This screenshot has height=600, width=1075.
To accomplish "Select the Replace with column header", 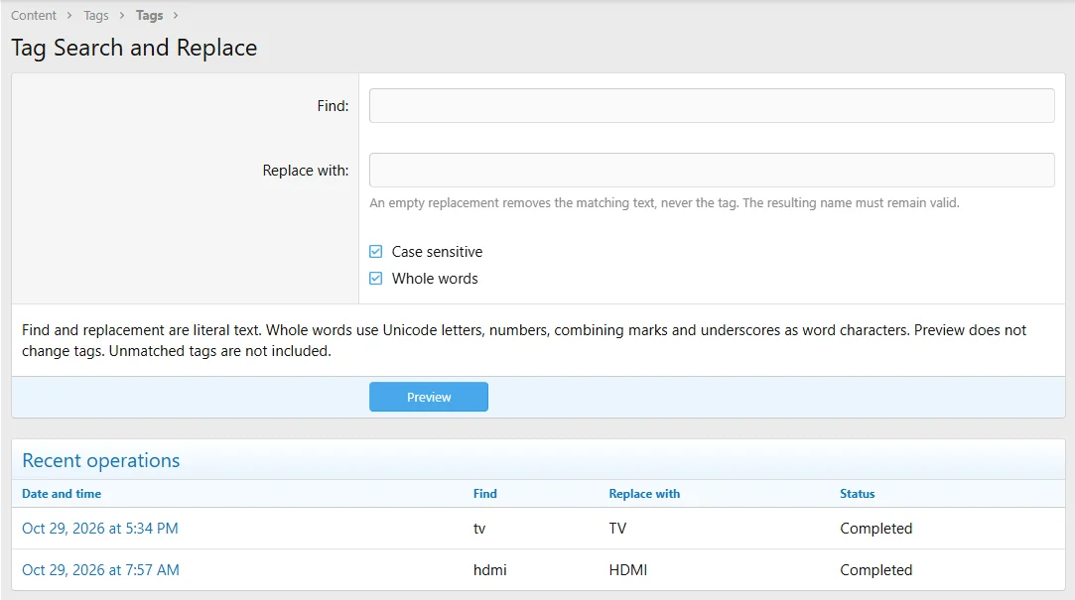I will coord(644,493).
